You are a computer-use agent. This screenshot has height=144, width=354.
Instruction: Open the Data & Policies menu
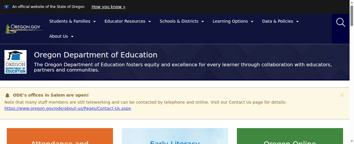click(x=280, y=21)
